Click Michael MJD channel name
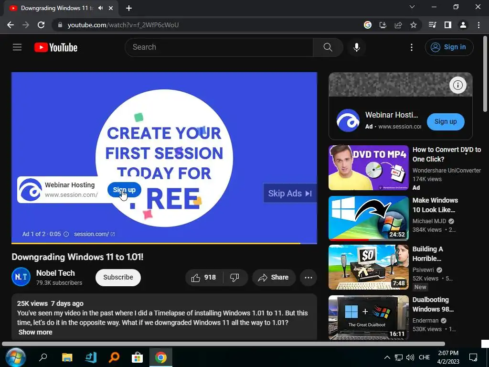489x367 pixels. (x=429, y=221)
